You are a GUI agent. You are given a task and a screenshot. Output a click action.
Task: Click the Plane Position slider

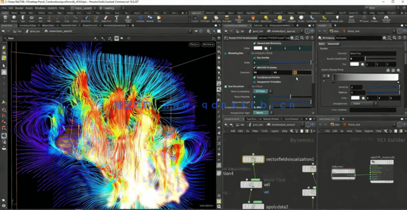[290, 97]
